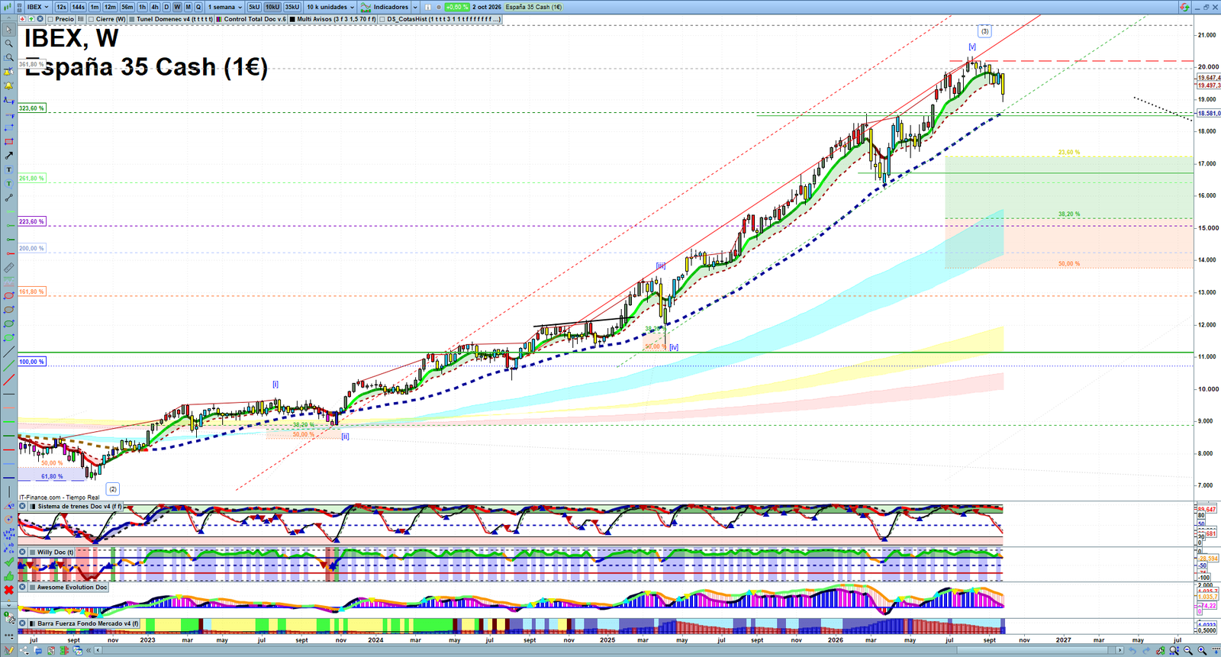
Task: Pick the text 'T' annotation tool
Action: (x=9, y=169)
